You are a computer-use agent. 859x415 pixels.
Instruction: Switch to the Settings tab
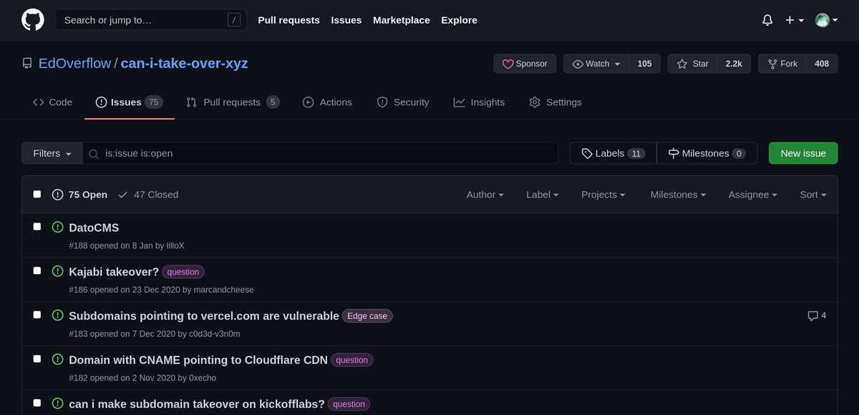point(555,102)
